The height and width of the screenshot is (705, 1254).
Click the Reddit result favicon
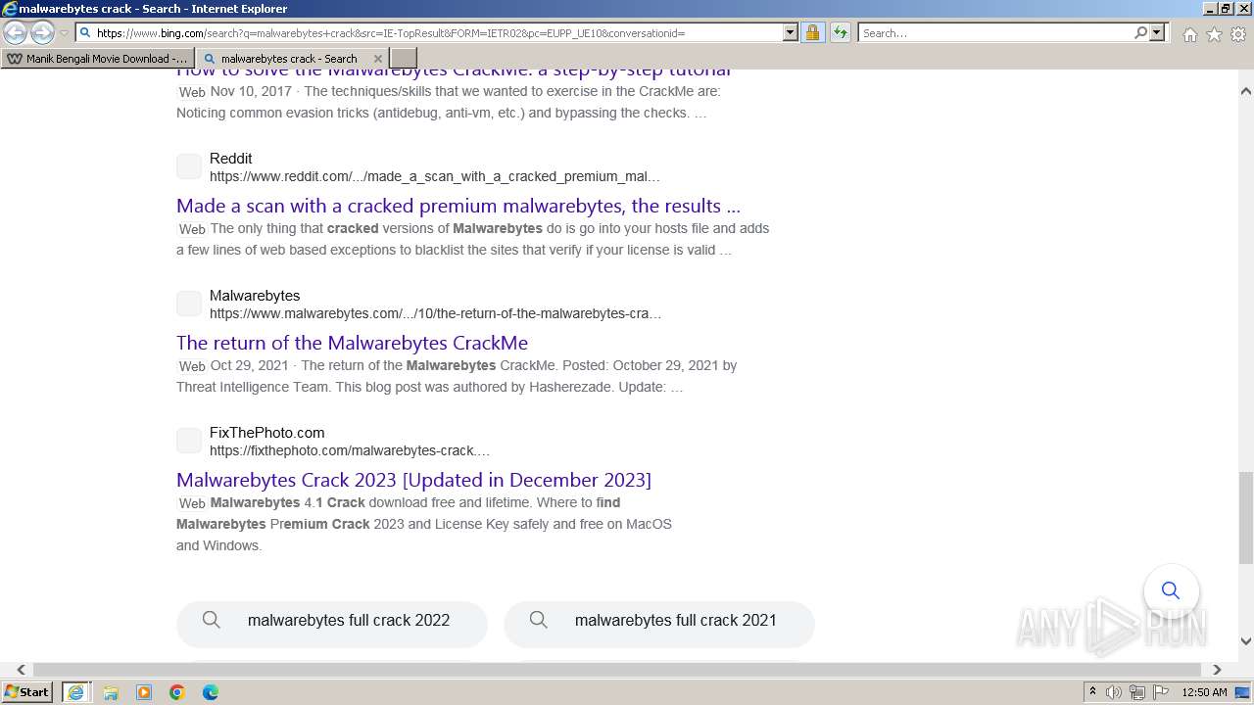point(189,166)
